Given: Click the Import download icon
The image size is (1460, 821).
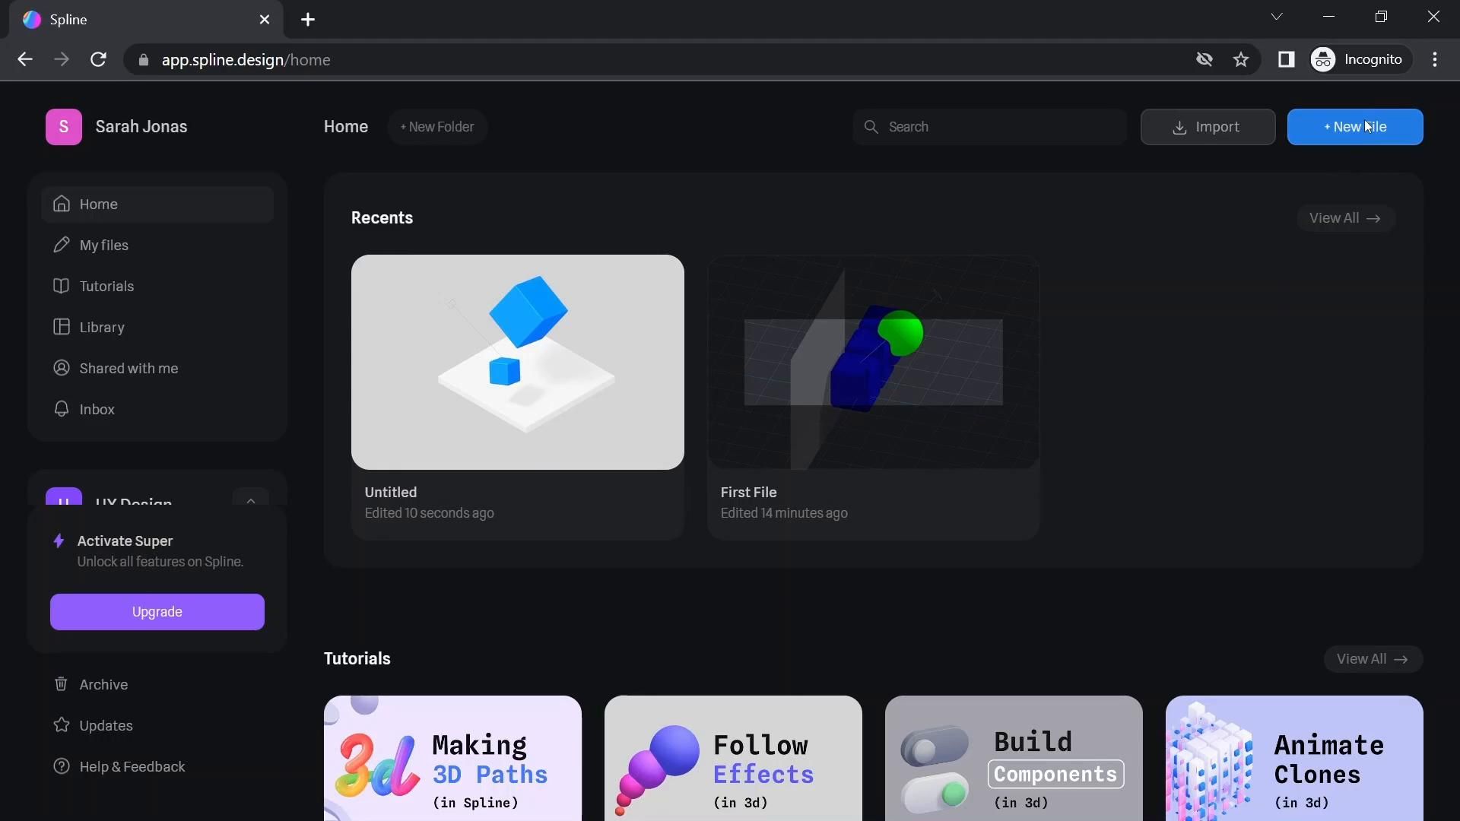Looking at the screenshot, I should coord(1179,128).
